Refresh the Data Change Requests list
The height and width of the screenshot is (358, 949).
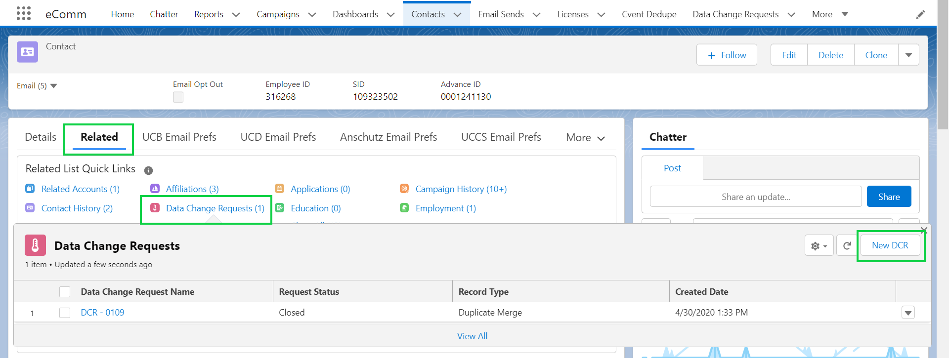click(x=847, y=245)
